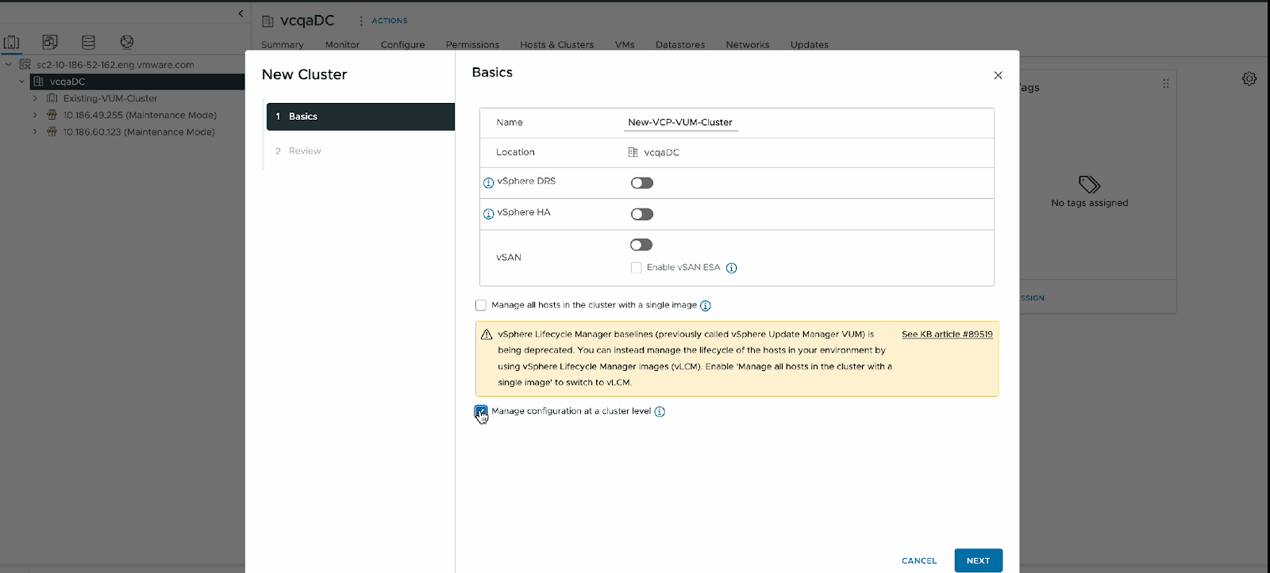Show single image management info icon
The height and width of the screenshot is (573, 1270).
(x=706, y=306)
